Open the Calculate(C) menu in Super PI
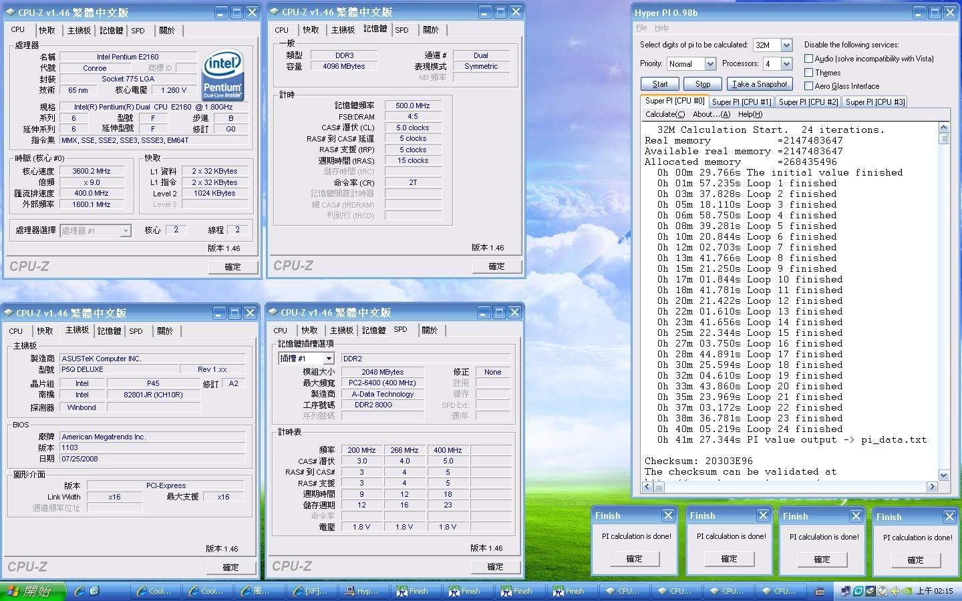 pyautogui.click(x=665, y=114)
